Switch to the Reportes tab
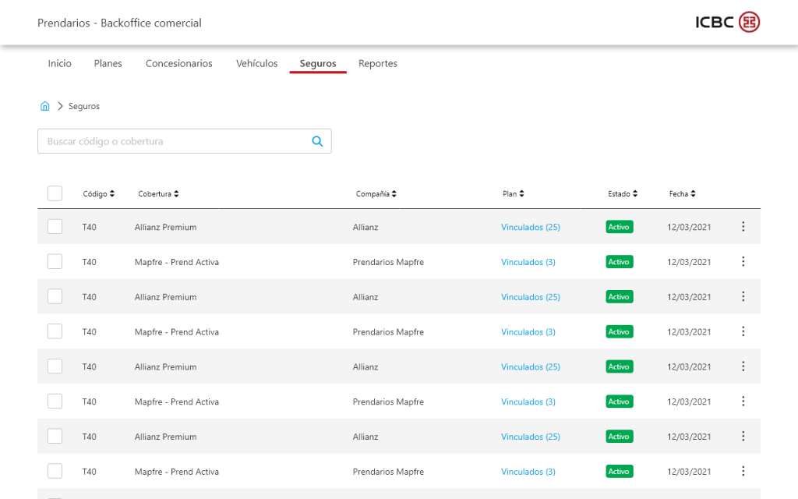 point(378,64)
